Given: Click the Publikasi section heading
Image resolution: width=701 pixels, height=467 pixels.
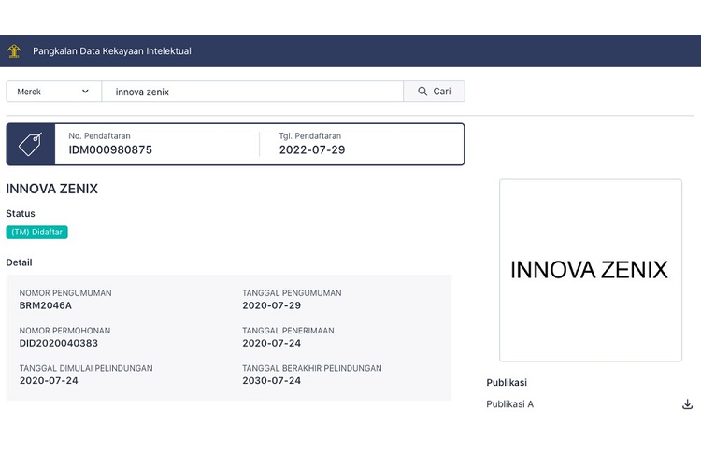Looking at the screenshot, I should tap(508, 383).
